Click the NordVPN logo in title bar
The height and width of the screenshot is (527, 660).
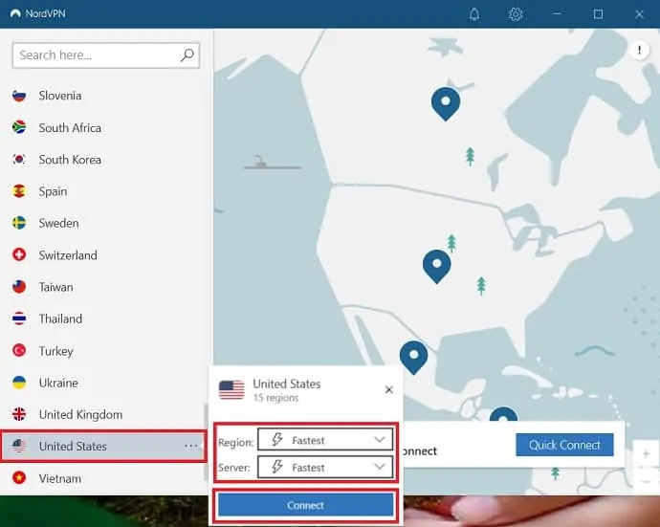point(15,14)
